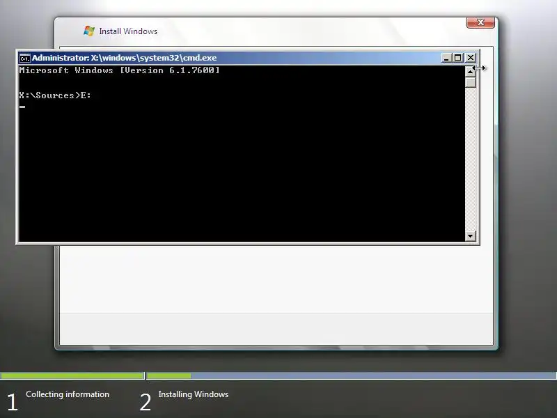557x418 pixels.
Task: Click the command prompt scroll up arrow
Action: pos(471,71)
